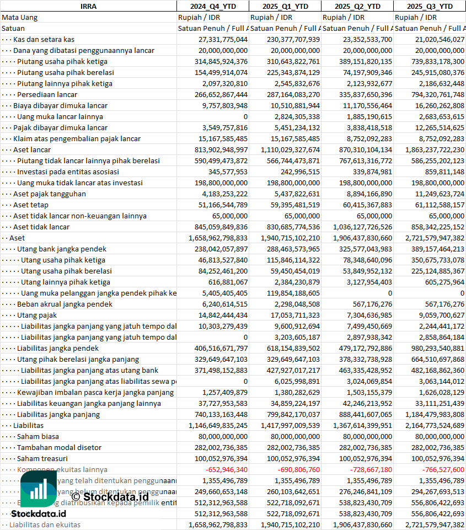The height and width of the screenshot is (530, 466).
Task: Click the Saham biasa row label
Action: 38,436
